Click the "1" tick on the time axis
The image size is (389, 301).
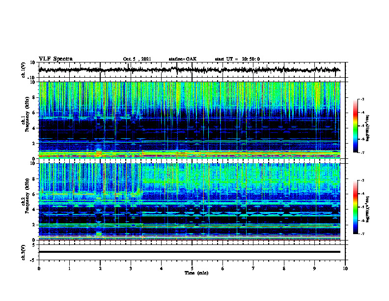point(69,269)
